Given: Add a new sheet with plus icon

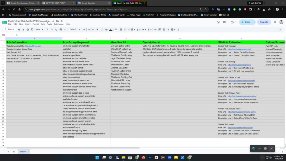Looking at the screenshot, I should (8, 152).
